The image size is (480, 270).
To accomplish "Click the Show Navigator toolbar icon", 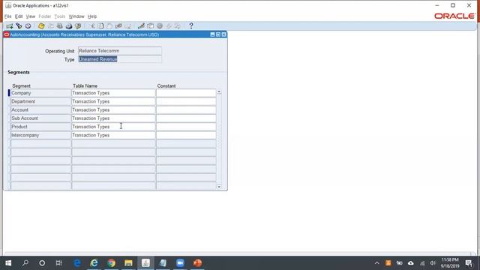I will [28, 26].
